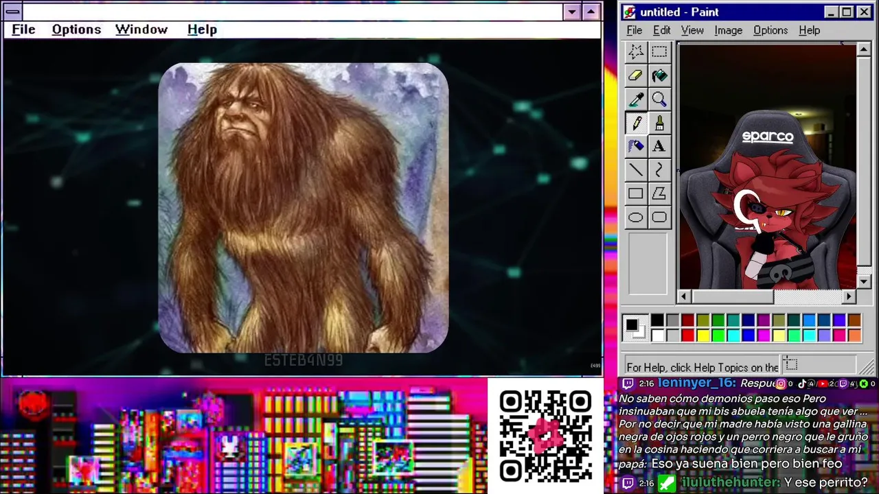Choose the Pencil tool in Paint
Viewport: 879px width, 494px height.
pyautogui.click(x=636, y=123)
